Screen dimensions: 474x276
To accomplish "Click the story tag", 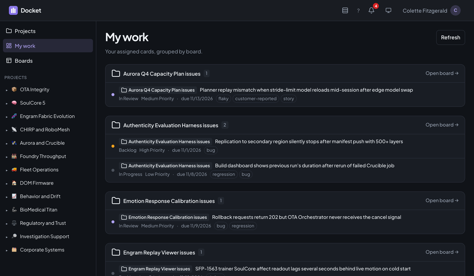I will click(288, 99).
